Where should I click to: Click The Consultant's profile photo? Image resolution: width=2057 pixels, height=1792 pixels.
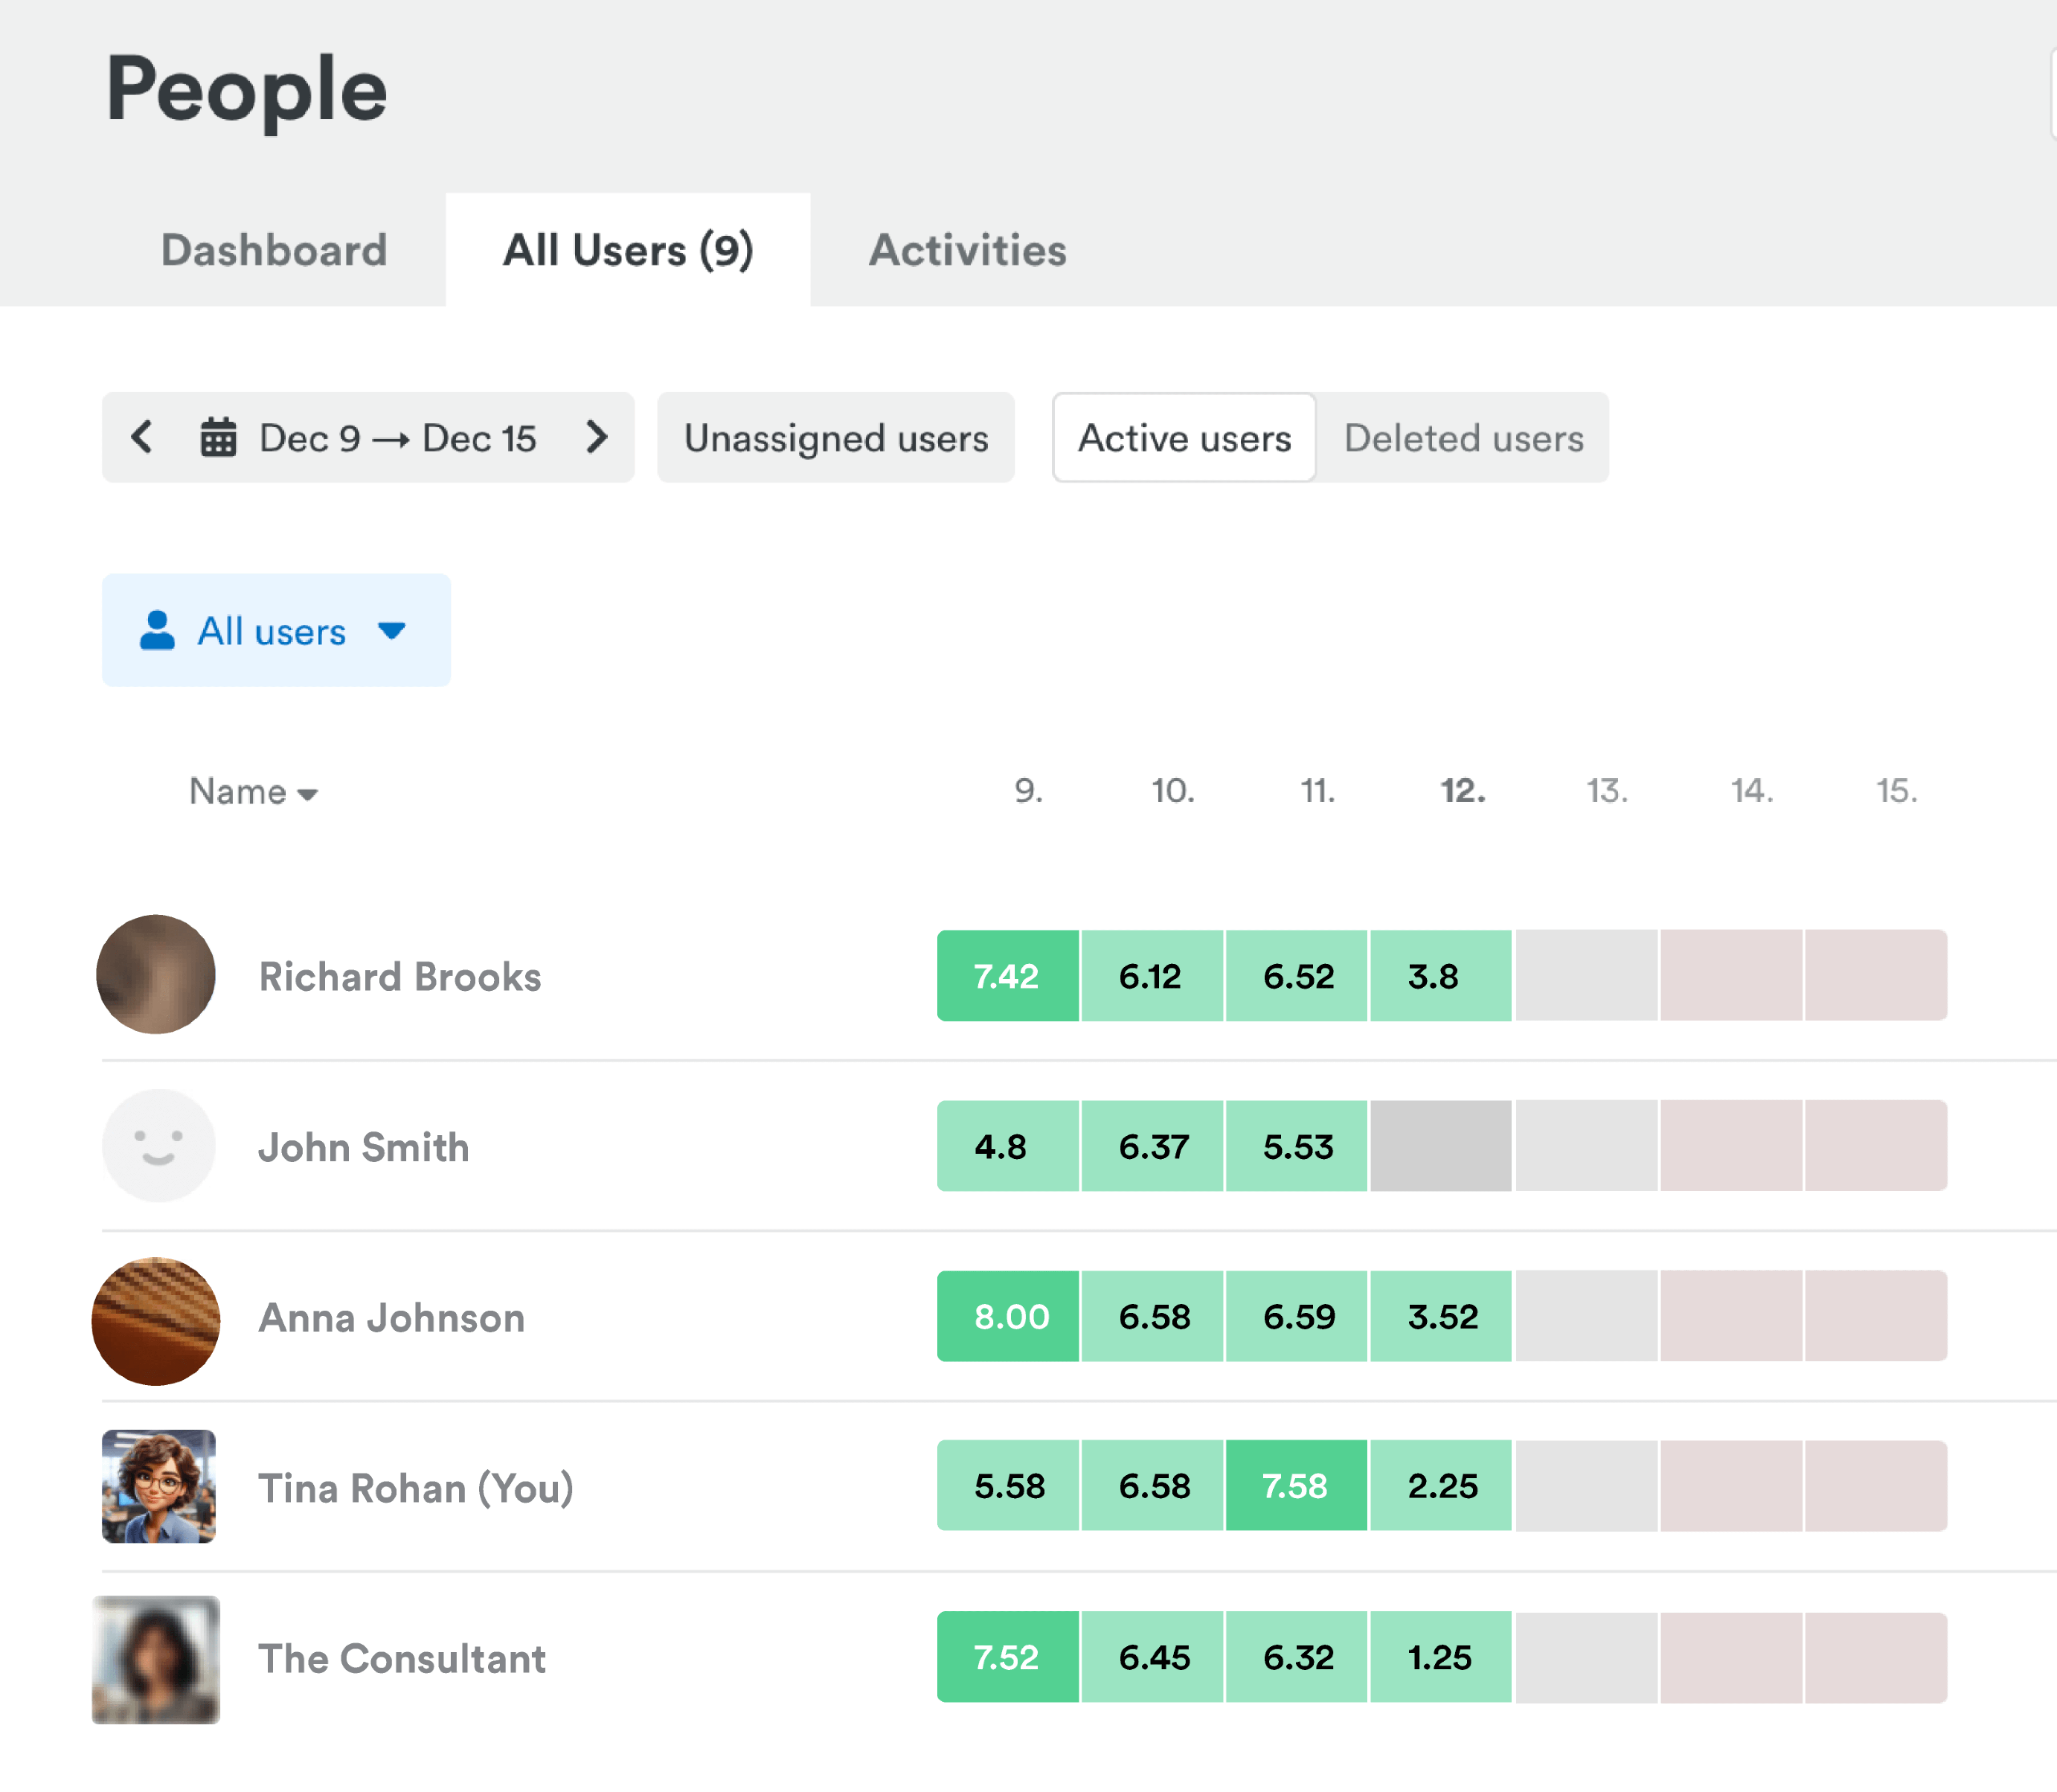pyautogui.click(x=156, y=1659)
